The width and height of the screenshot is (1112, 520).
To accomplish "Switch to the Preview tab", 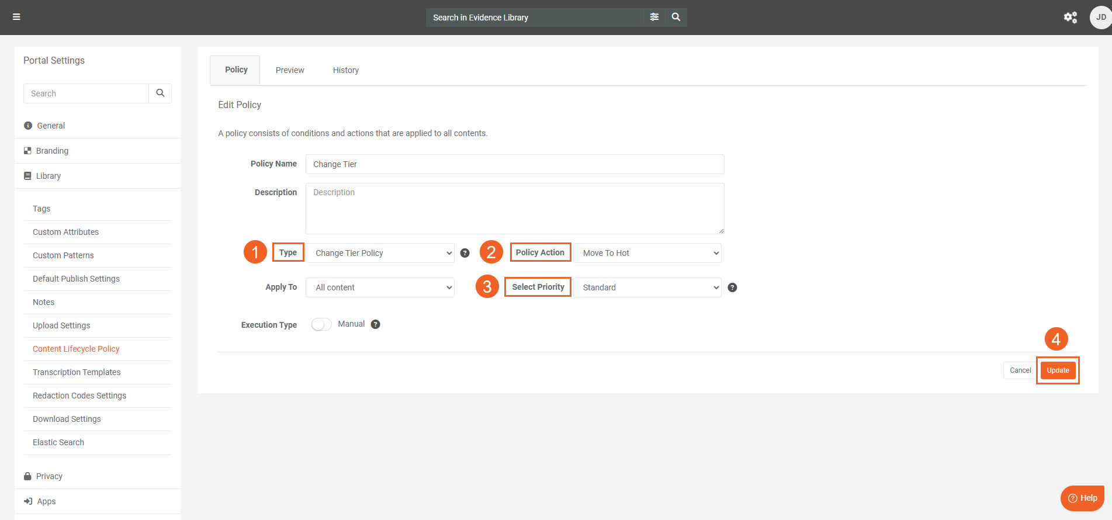I will (290, 70).
